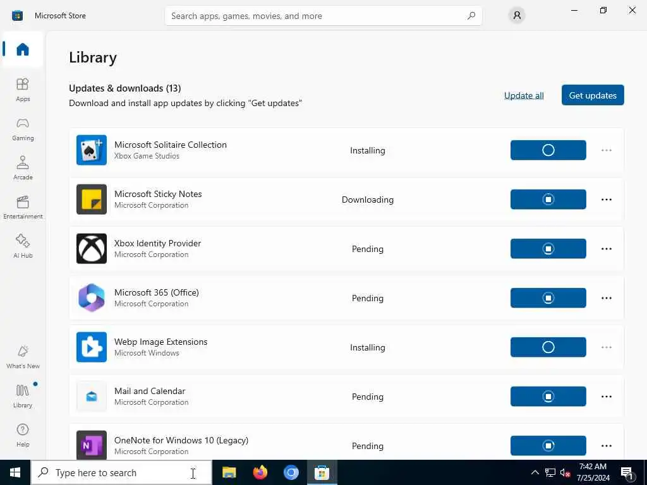The image size is (647, 485).
Task: Cancel the pending Mail and Calendar update
Action: click(x=548, y=397)
